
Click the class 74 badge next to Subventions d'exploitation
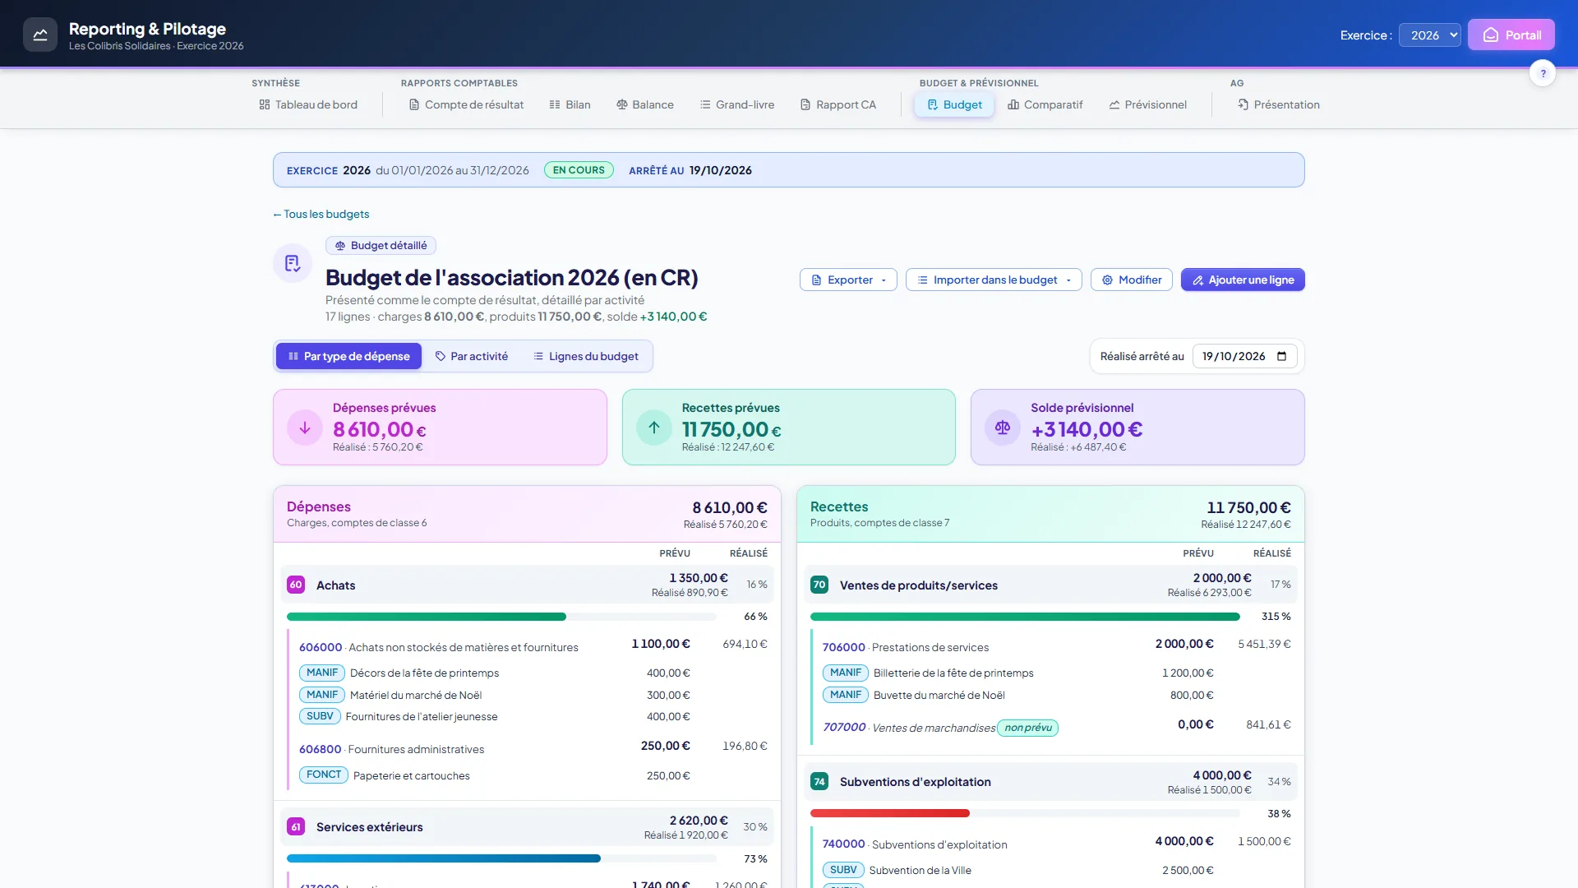coord(819,781)
